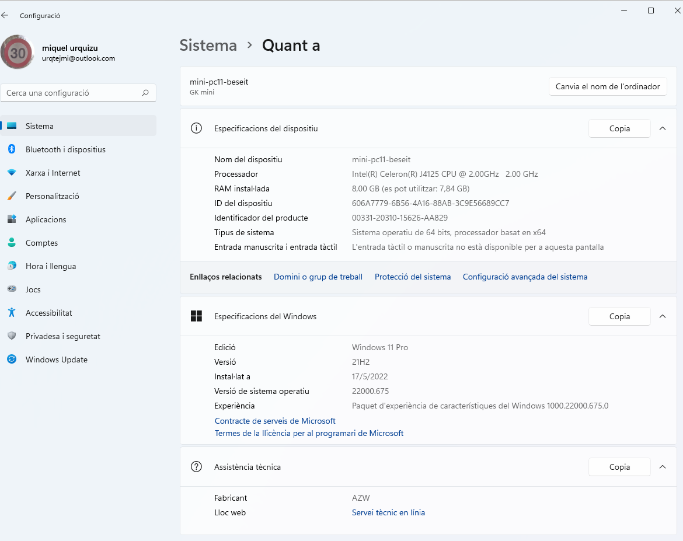Open Microsoft software licence terms link
Screen dimensions: 683x541
(309, 433)
